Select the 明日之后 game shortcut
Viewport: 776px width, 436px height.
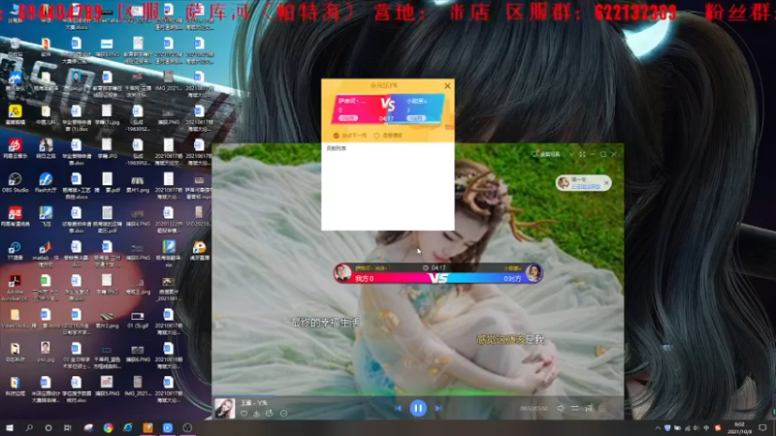46,149
